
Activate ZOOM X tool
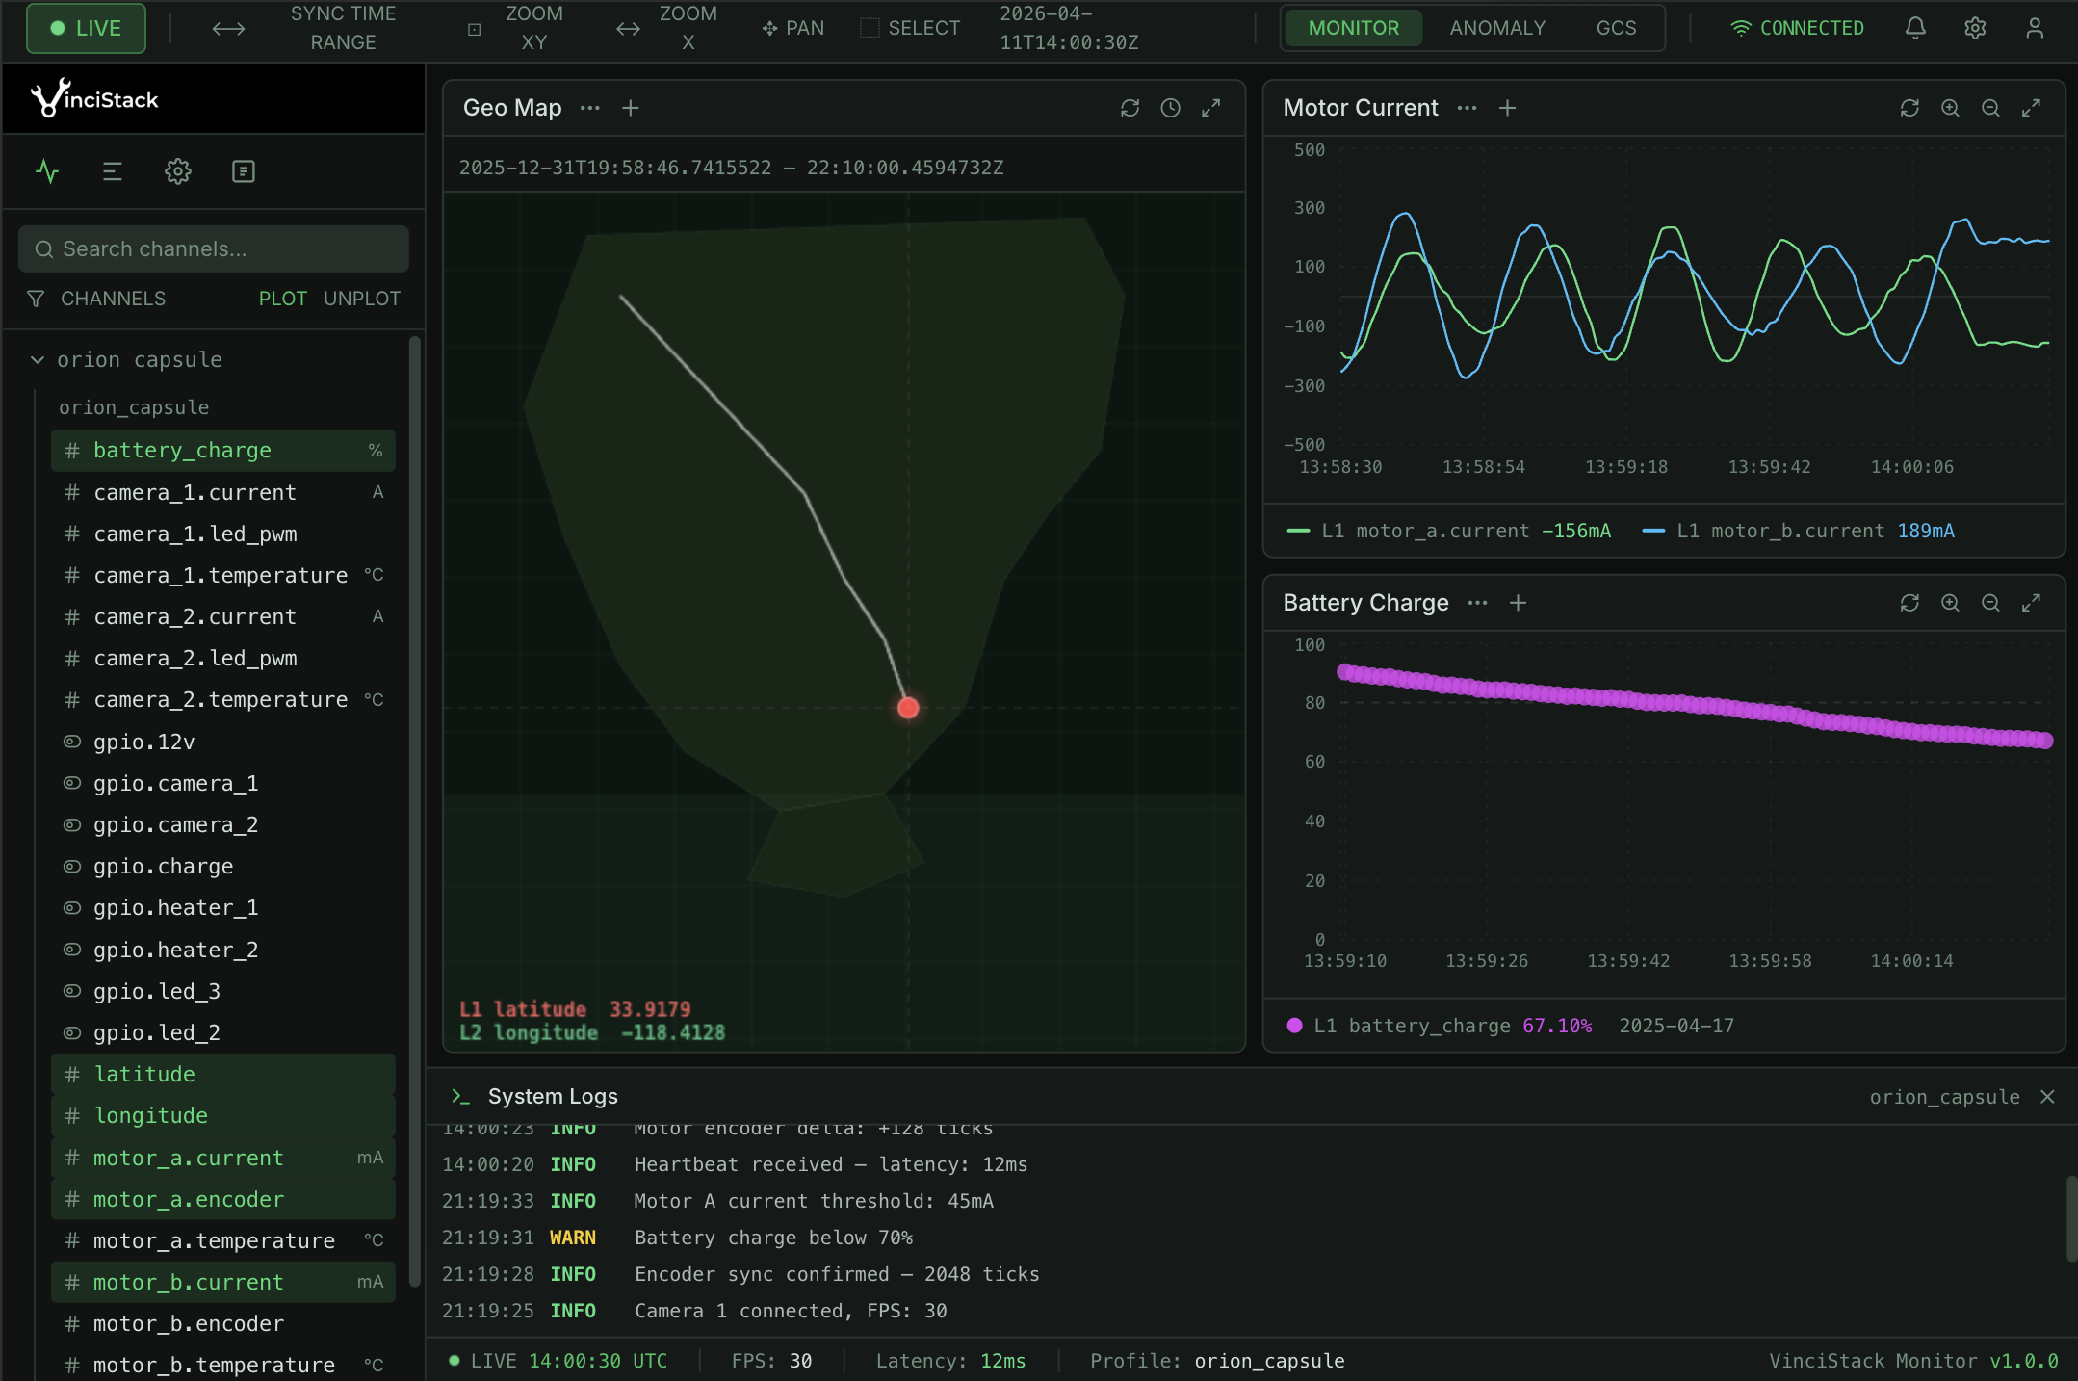[667, 28]
